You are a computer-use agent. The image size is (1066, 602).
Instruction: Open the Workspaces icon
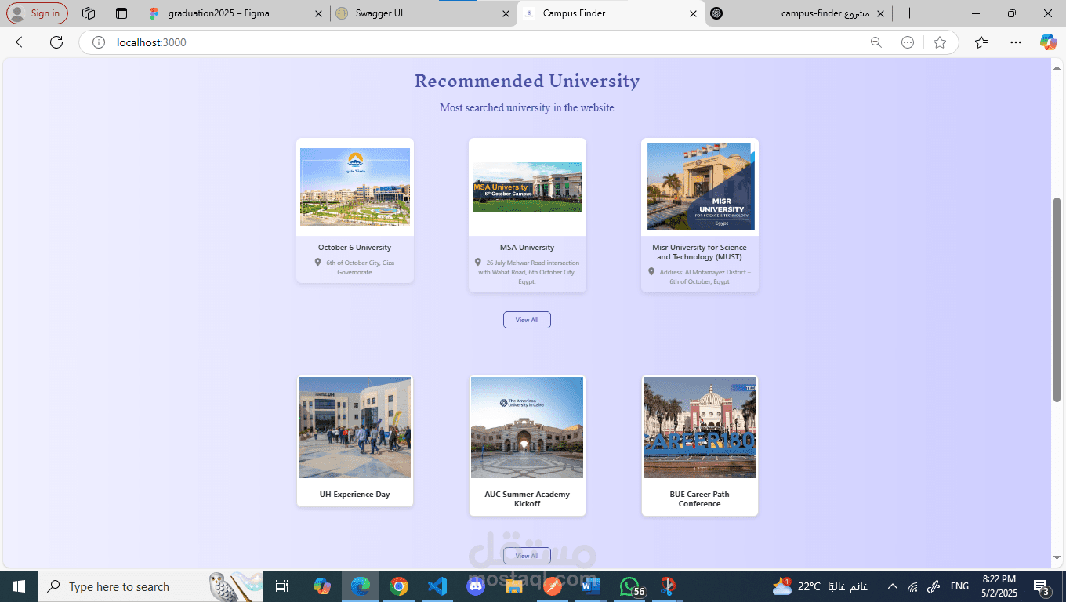89,13
